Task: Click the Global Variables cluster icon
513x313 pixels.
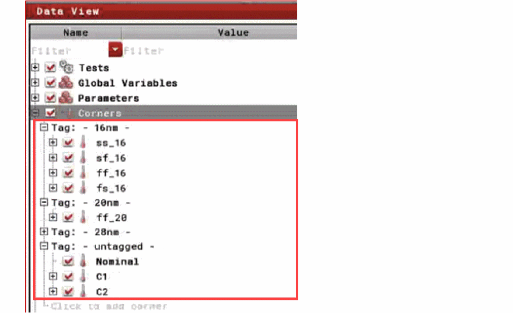Action: [66, 82]
